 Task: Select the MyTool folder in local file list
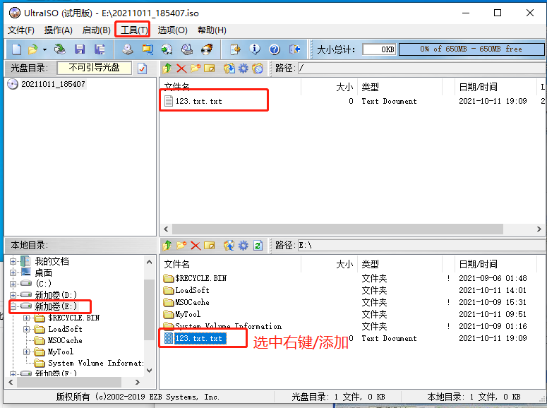pos(188,314)
